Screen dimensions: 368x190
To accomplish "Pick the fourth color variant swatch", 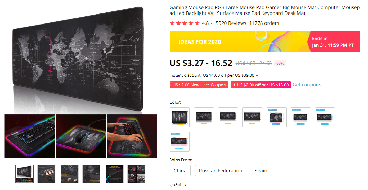I will click(x=252, y=117).
